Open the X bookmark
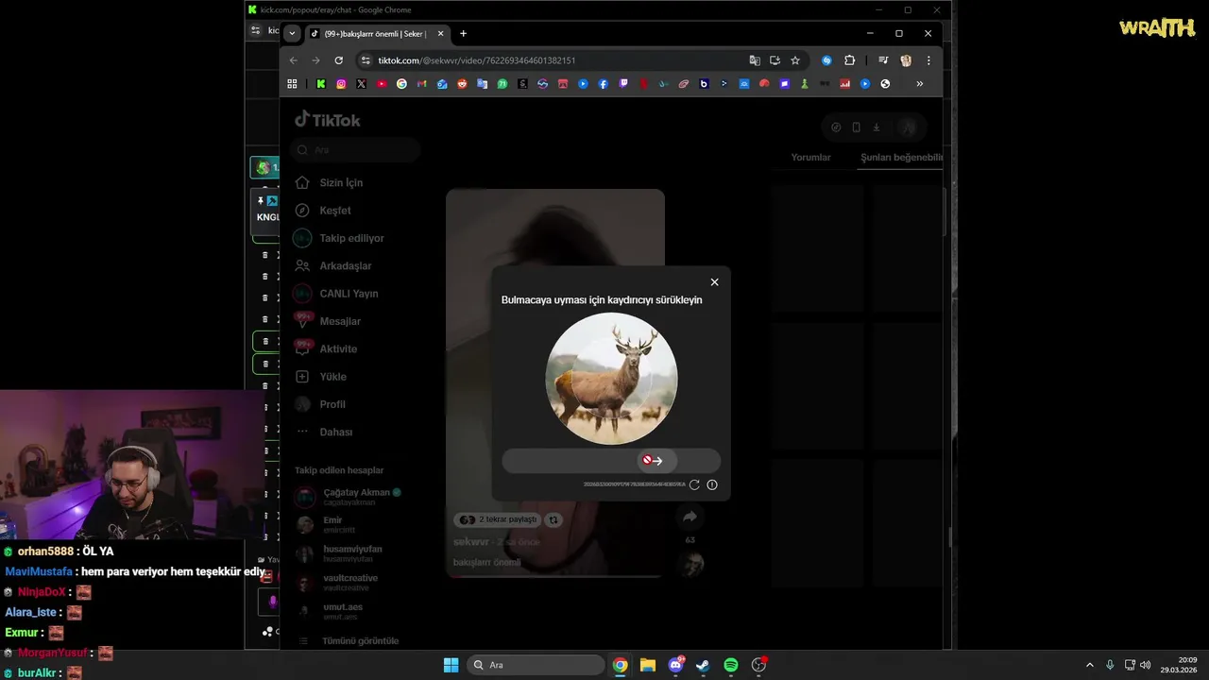Viewport: 1209px width, 680px height. (x=361, y=84)
